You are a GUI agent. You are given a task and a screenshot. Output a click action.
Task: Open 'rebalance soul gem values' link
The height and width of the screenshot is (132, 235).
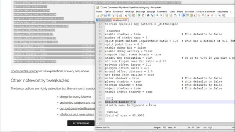[x=77, y=114]
